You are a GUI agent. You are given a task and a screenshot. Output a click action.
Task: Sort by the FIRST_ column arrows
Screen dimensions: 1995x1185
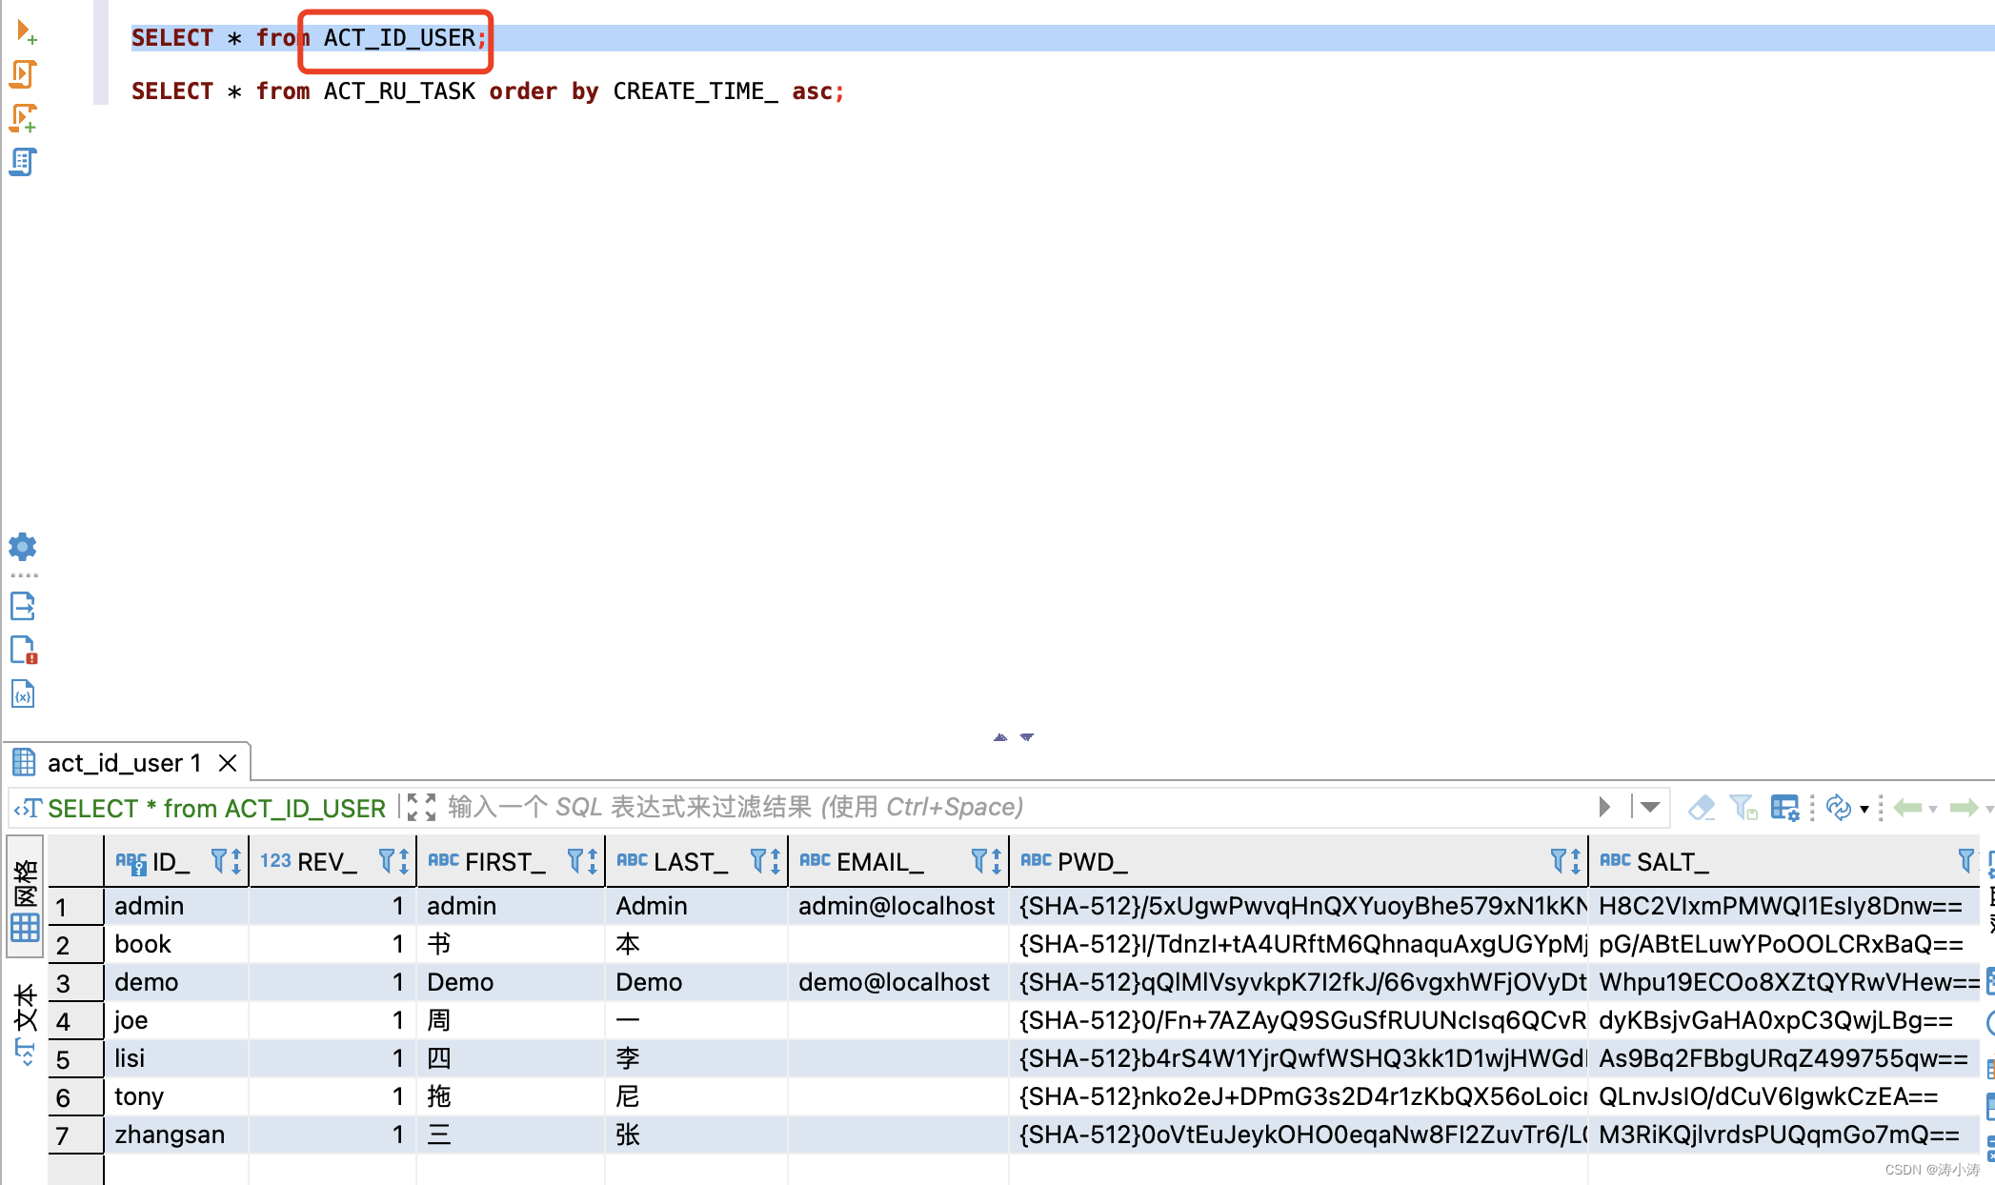click(593, 862)
